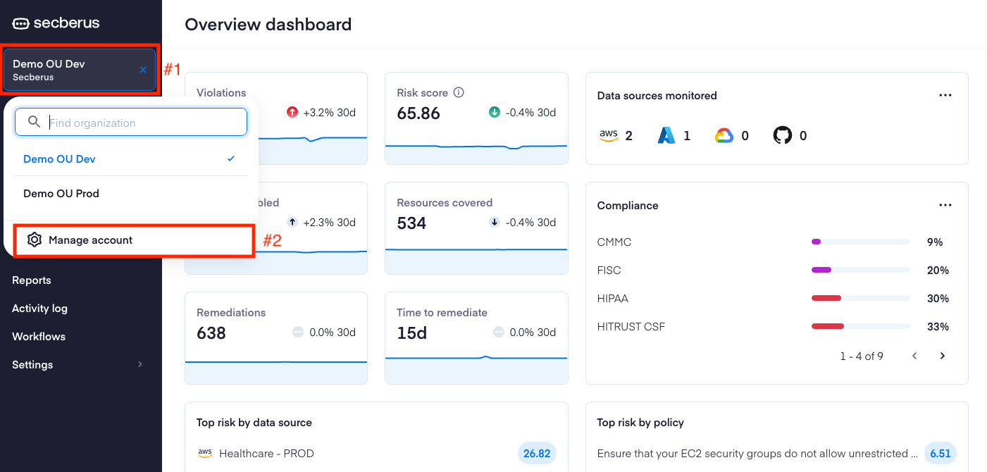Click the 6.51 policy risk badge
The image size is (987, 472).
[x=941, y=454]
